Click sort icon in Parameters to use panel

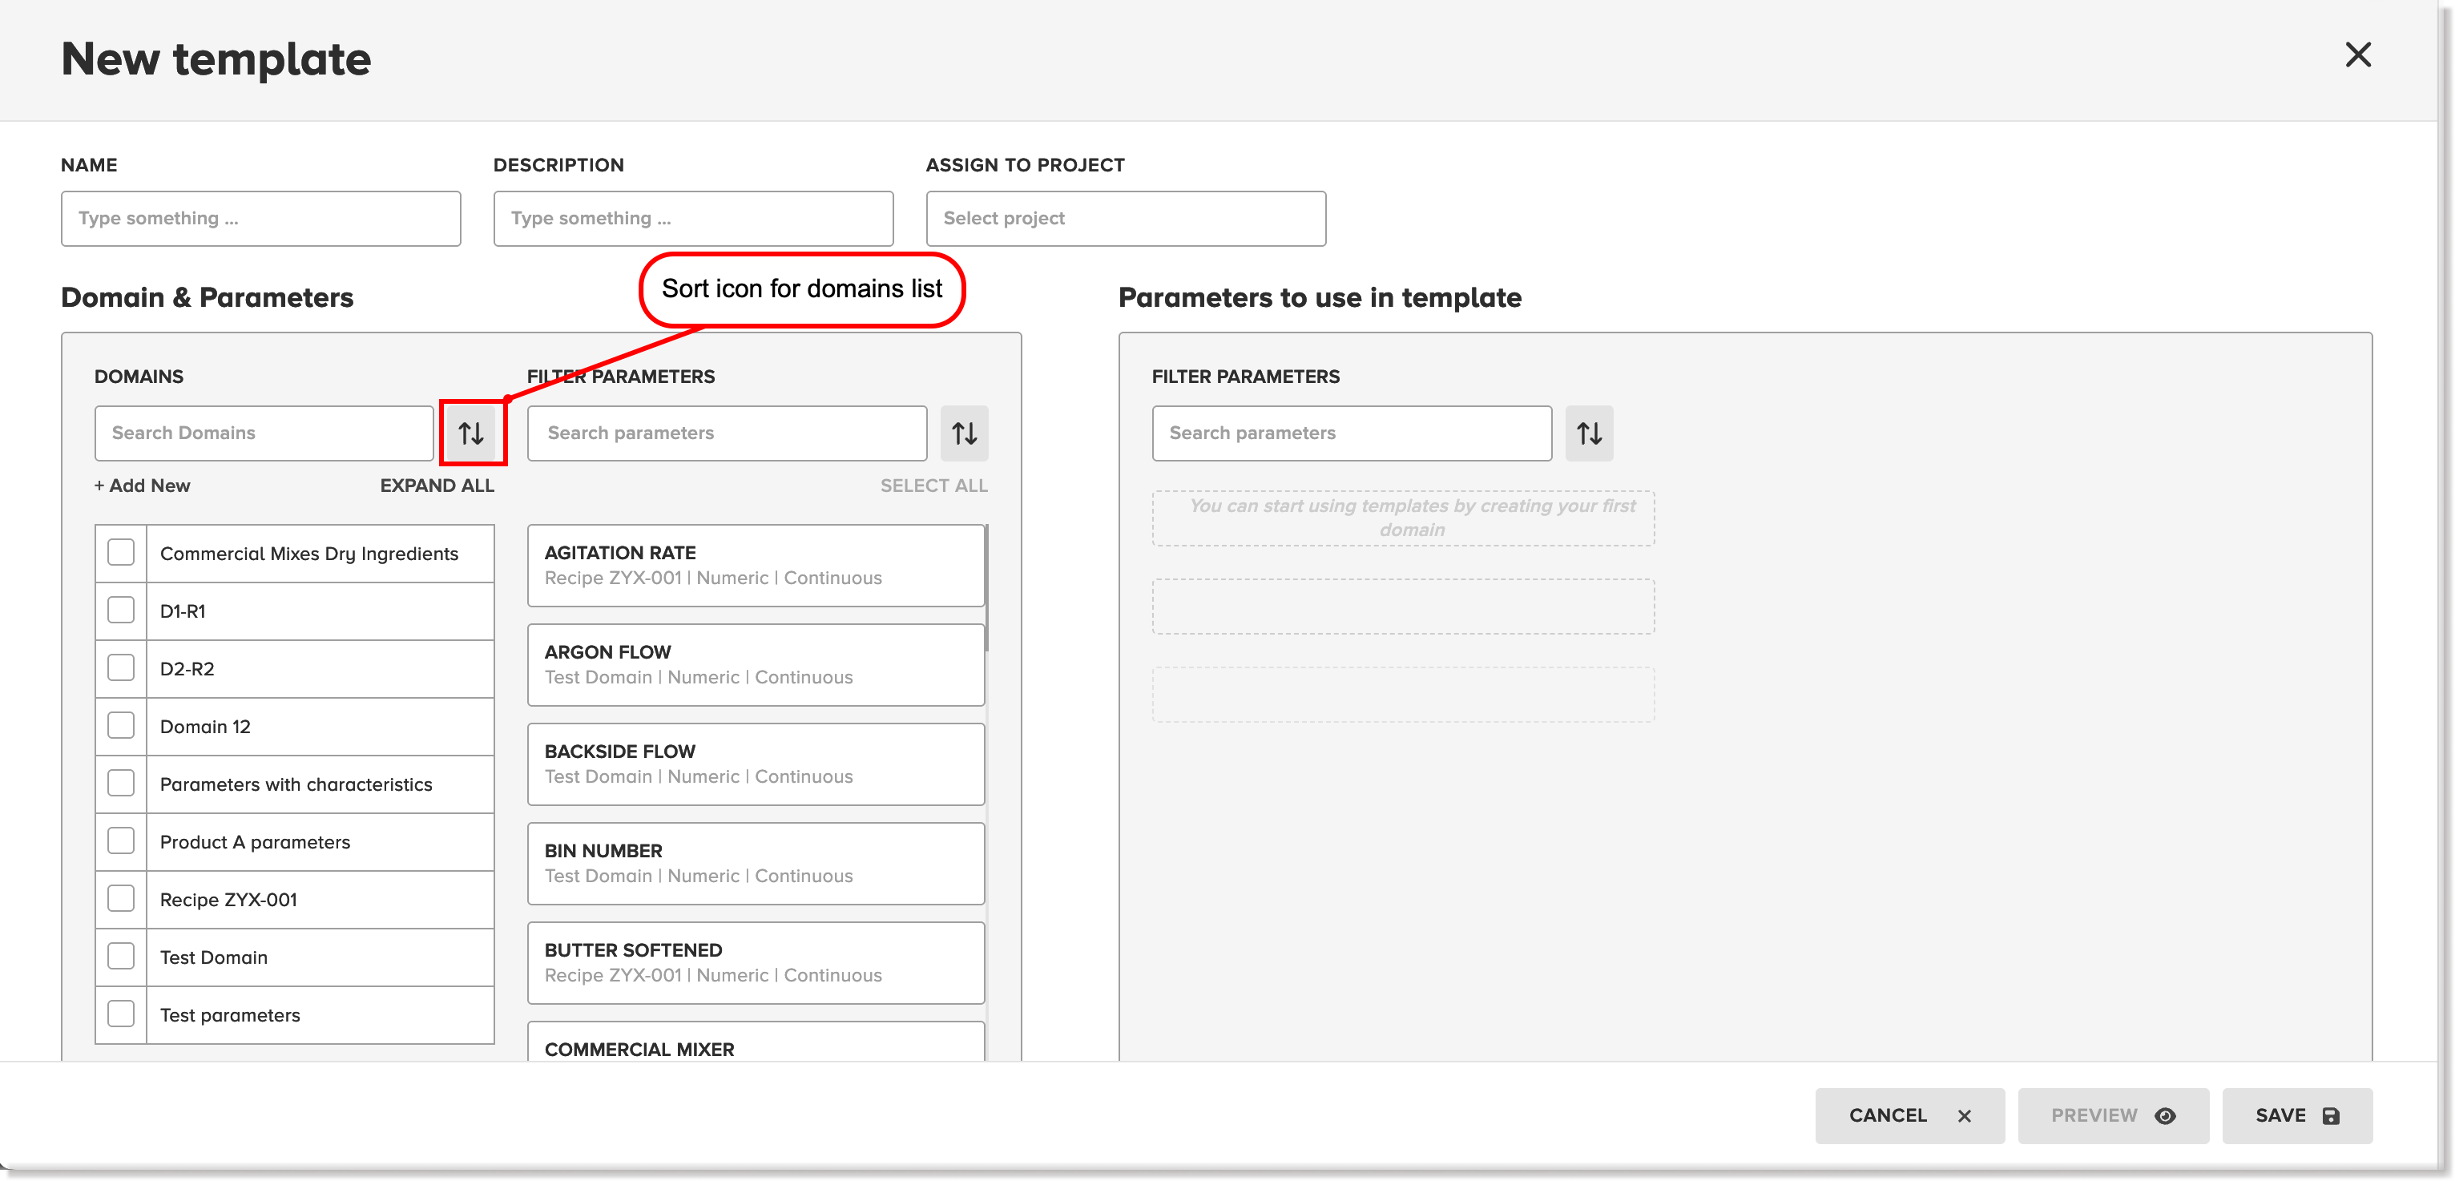tap(1589, 433)
